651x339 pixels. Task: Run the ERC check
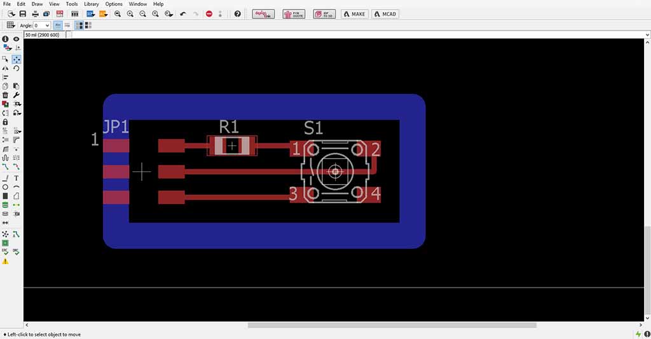pyautogui.click(x=5, y=251)
